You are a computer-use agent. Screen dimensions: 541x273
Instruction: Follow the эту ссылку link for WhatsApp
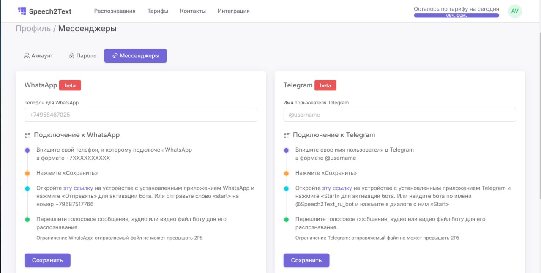click(78, 188)
